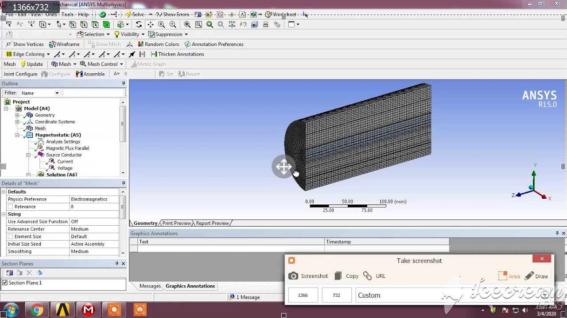Open Google Chrome from the taskbar

(x=37, y=310)
